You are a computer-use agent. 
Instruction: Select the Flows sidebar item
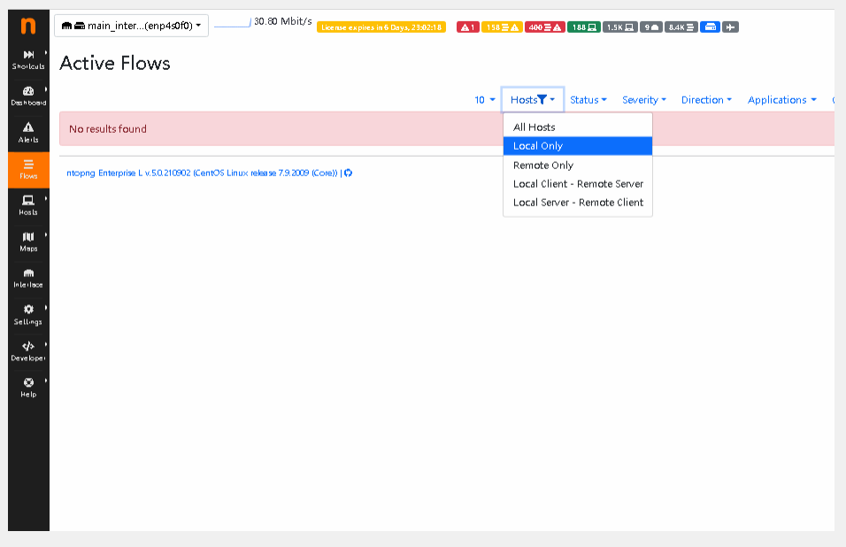[x=28, y=170]
